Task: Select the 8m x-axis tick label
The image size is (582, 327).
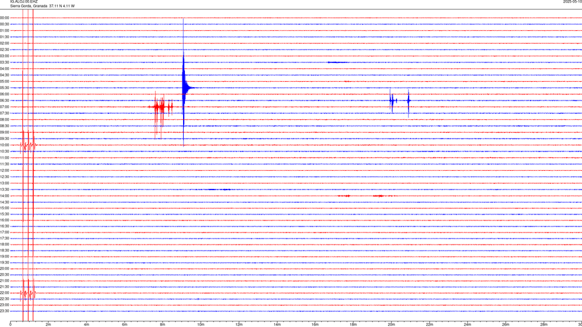Action: (x=162, y=325)
